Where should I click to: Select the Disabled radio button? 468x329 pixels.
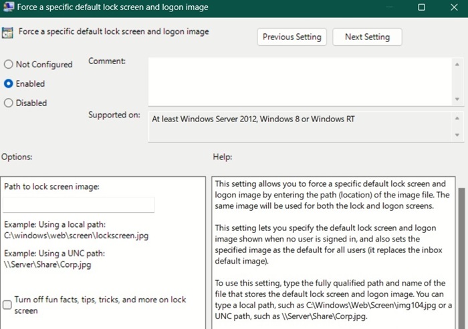tap(8, 103)
